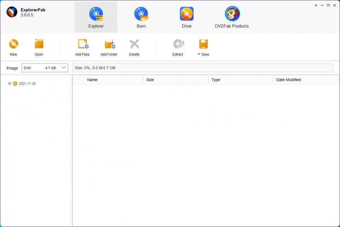This screenshot has height=227, width=340.
Task: Maximize the ExplorerFab window
Action: (328, 5)
